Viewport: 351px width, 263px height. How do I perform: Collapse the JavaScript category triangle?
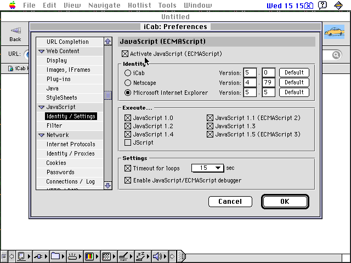point(42,107)
